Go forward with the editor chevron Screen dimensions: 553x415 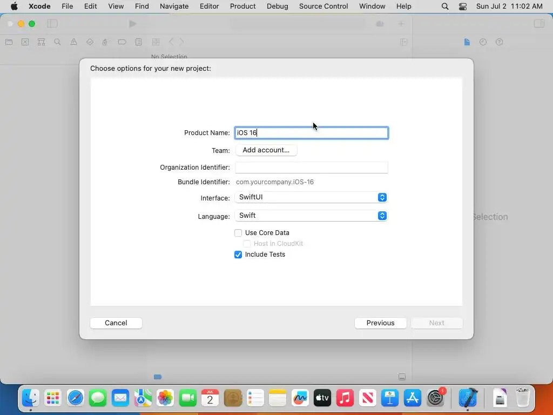(182, 42)
